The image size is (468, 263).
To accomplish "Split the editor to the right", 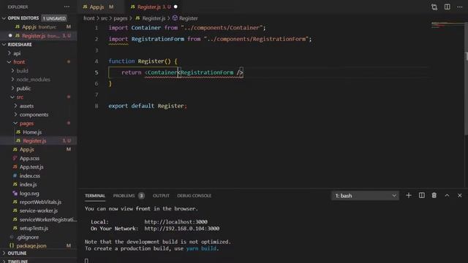I will [x=447, y=7].
